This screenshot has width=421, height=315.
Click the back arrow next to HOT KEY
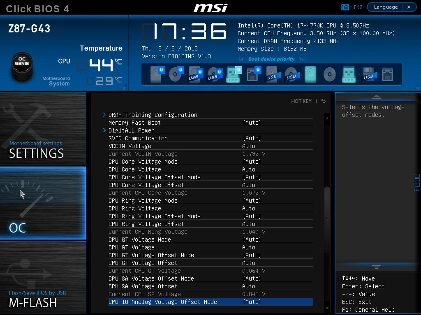click(x=324, y=101)
